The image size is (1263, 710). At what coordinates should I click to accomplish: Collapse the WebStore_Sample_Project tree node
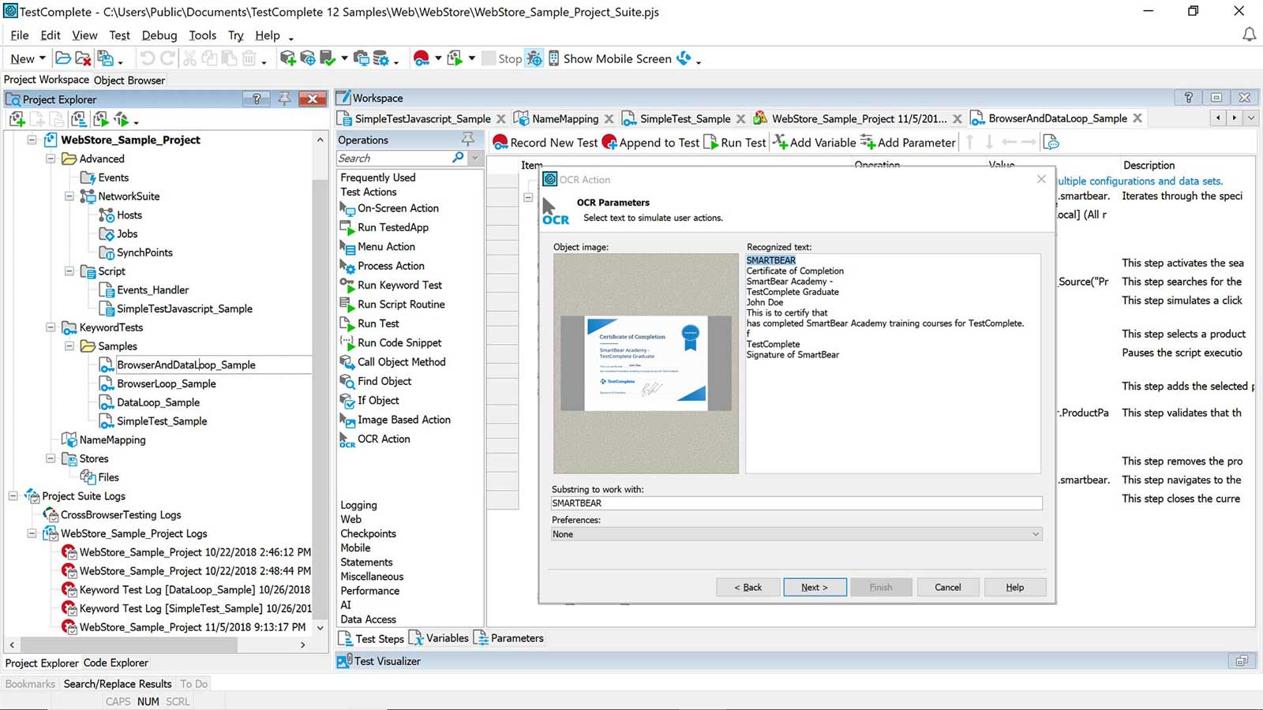tap(32, 140)
